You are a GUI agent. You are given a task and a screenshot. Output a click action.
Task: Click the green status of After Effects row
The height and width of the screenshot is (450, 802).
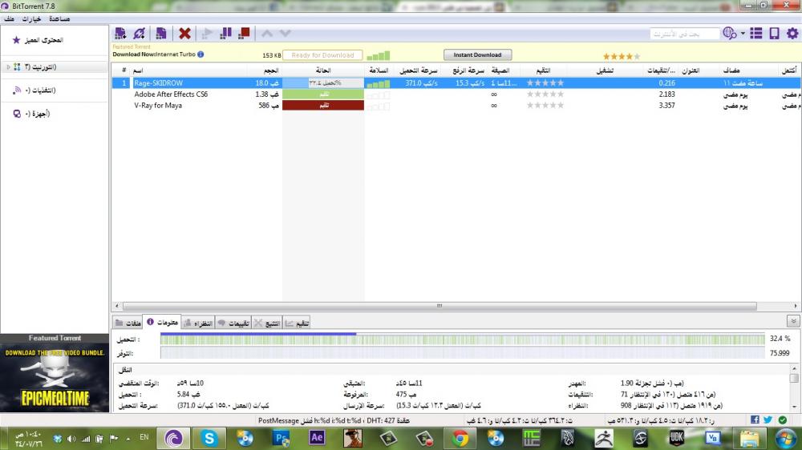(x=323, y=94)
